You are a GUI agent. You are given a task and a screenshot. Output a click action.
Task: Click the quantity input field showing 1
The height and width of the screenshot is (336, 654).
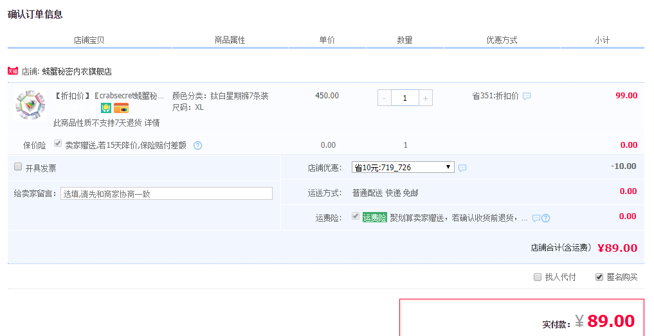(x=404, y=98)
